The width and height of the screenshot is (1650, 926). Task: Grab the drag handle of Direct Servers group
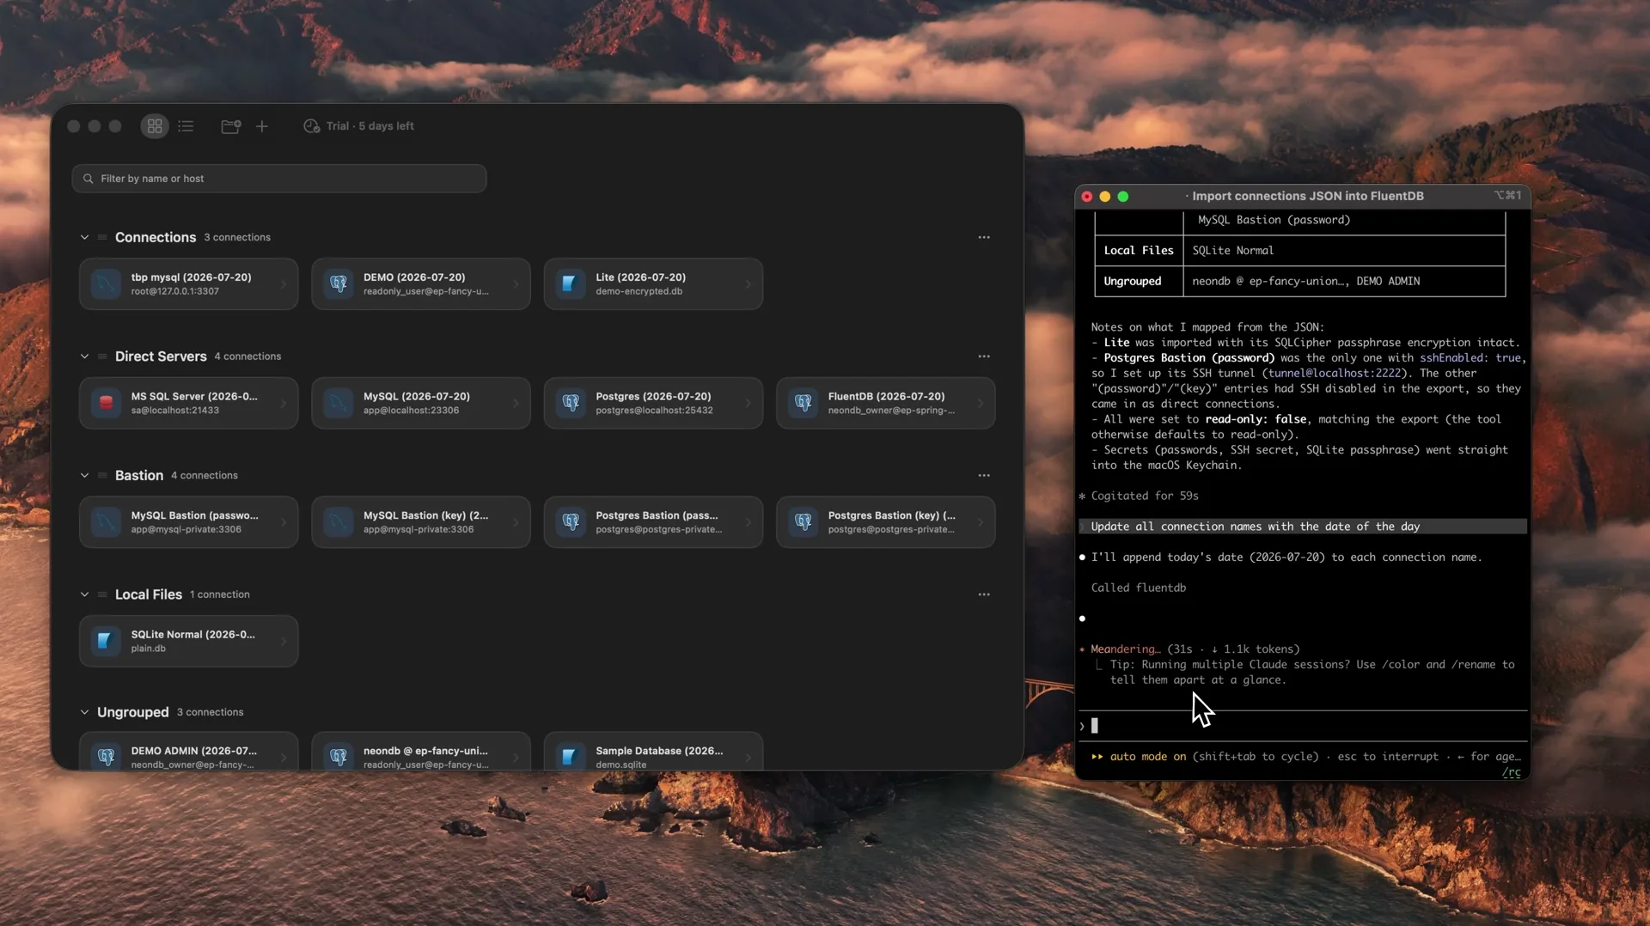pos(102,356)
